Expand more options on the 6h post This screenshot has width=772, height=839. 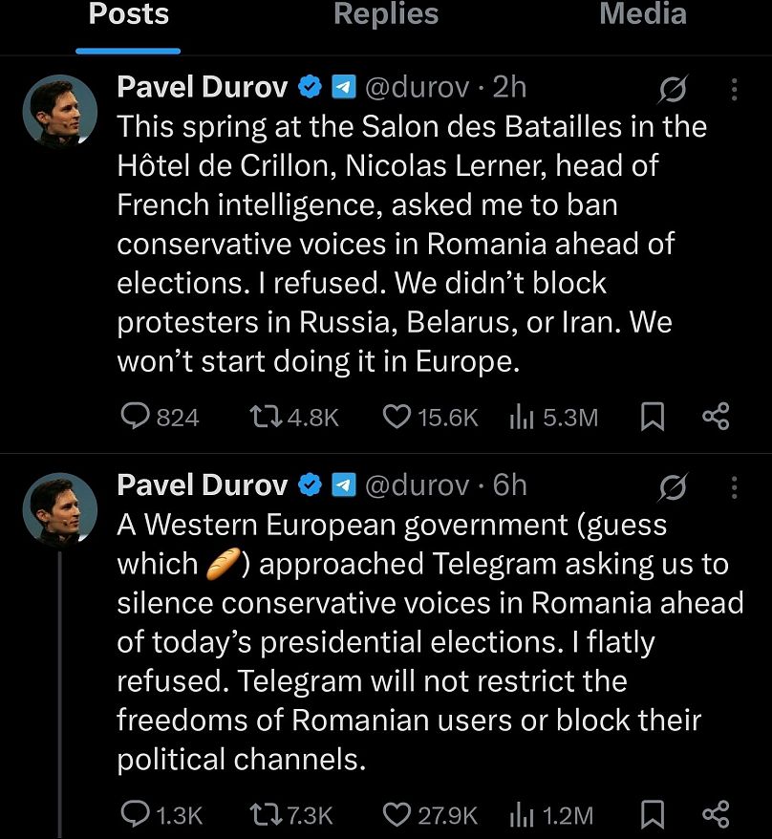[x=734, y=486]
